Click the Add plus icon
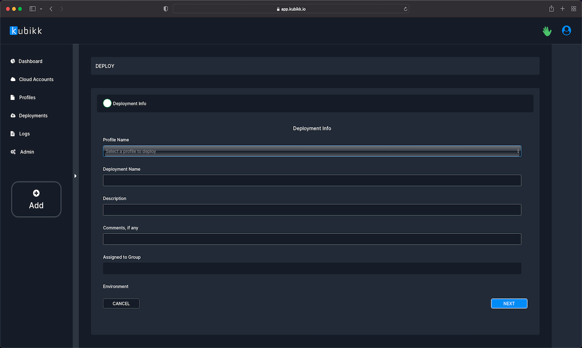 point(36,193)
